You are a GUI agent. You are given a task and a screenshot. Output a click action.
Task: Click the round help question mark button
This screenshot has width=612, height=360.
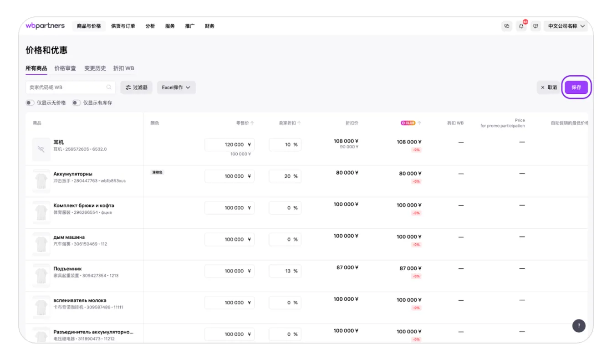pyautogui.click(x=579, y=325)
